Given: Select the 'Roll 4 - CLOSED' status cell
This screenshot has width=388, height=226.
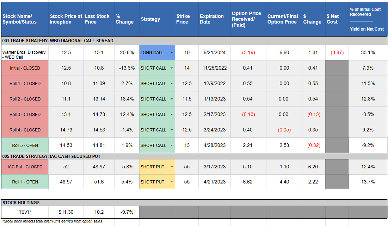Looking at the screenshot, I should 25,130.
